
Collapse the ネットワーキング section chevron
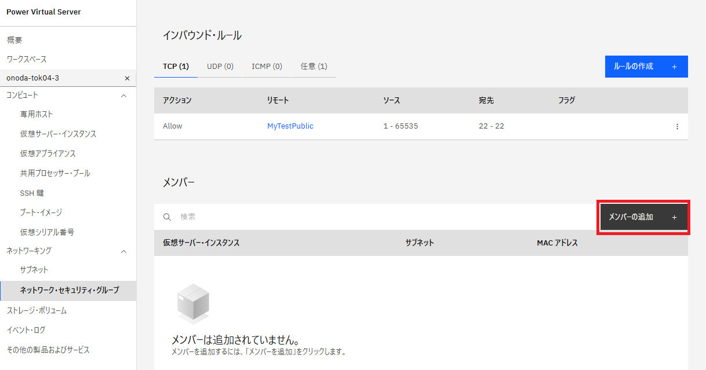pos(123,251)
